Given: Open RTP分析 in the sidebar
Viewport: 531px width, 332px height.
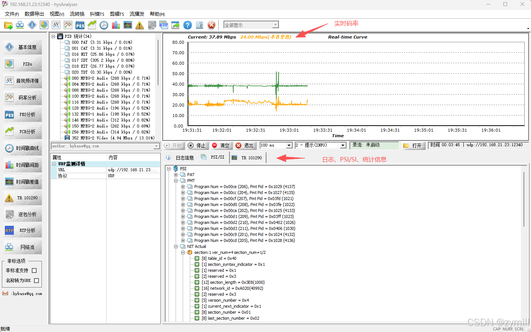Looking at the screenshot, I should [x=23, y=230].
